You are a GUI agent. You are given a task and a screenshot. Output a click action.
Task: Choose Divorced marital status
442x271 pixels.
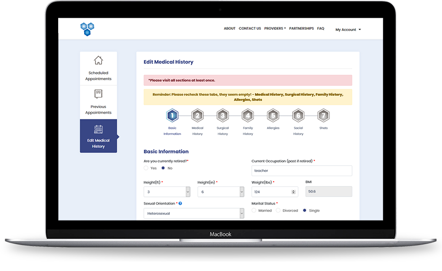[x=278, y=211]
